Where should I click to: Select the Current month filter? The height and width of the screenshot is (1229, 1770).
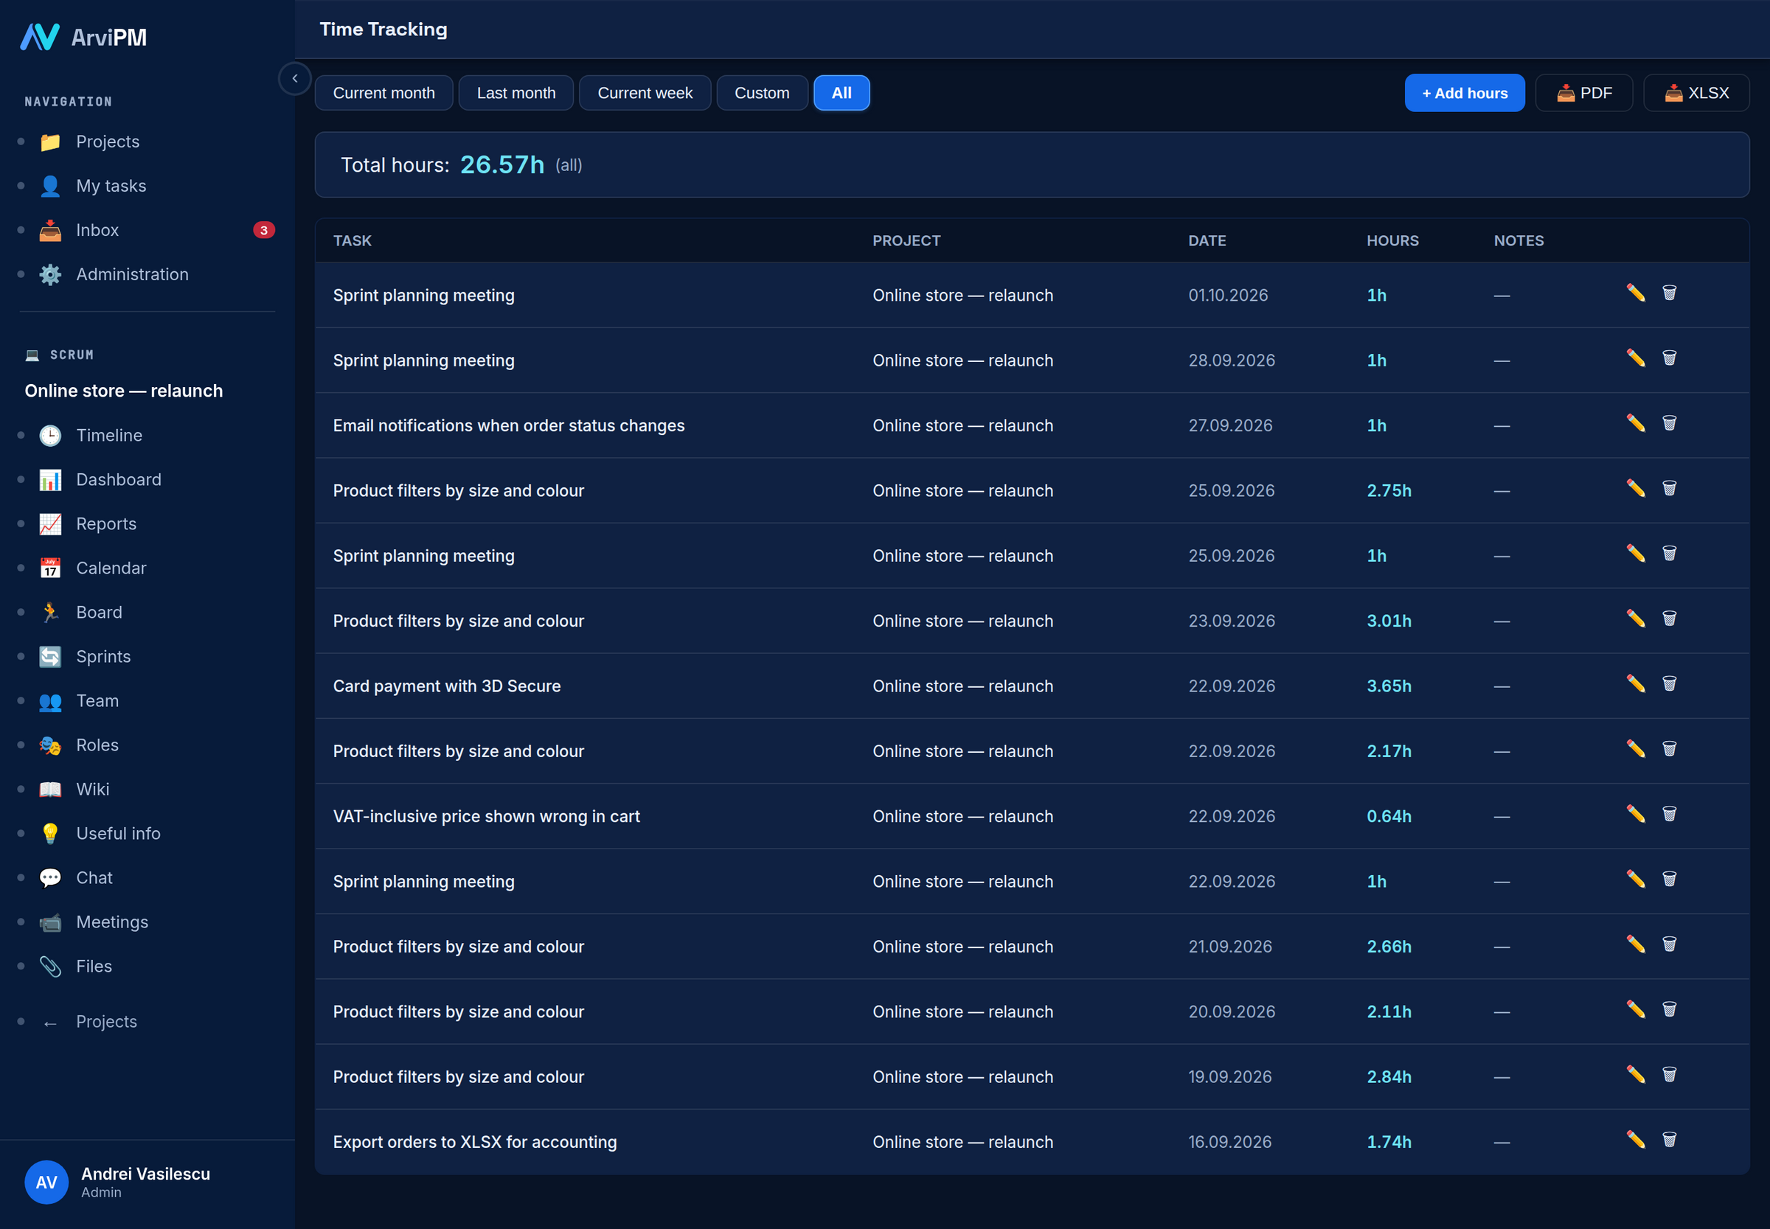point(383,93)
